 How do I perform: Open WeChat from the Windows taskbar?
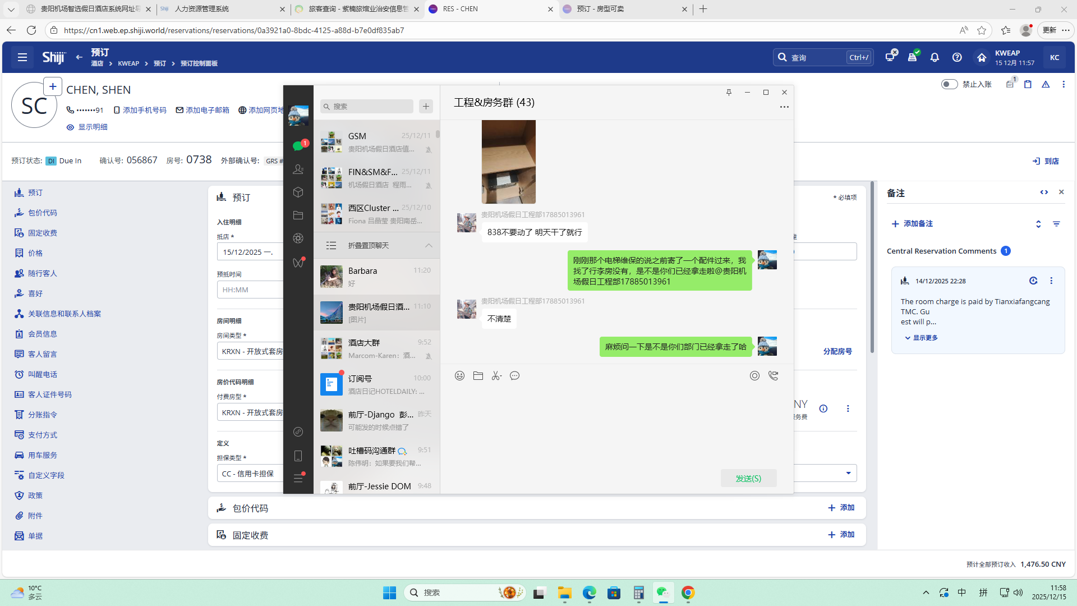click(x=663, y=593)
